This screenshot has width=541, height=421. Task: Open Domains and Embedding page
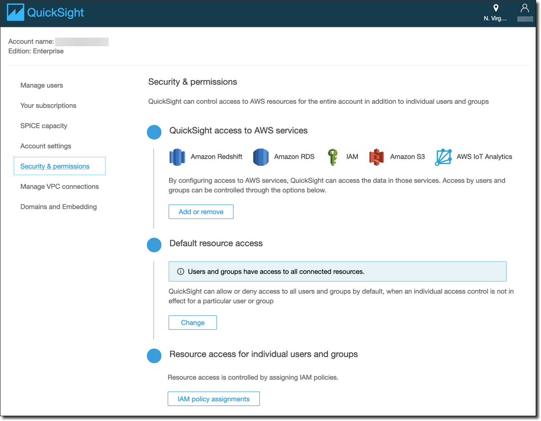[x=58, y=207]
